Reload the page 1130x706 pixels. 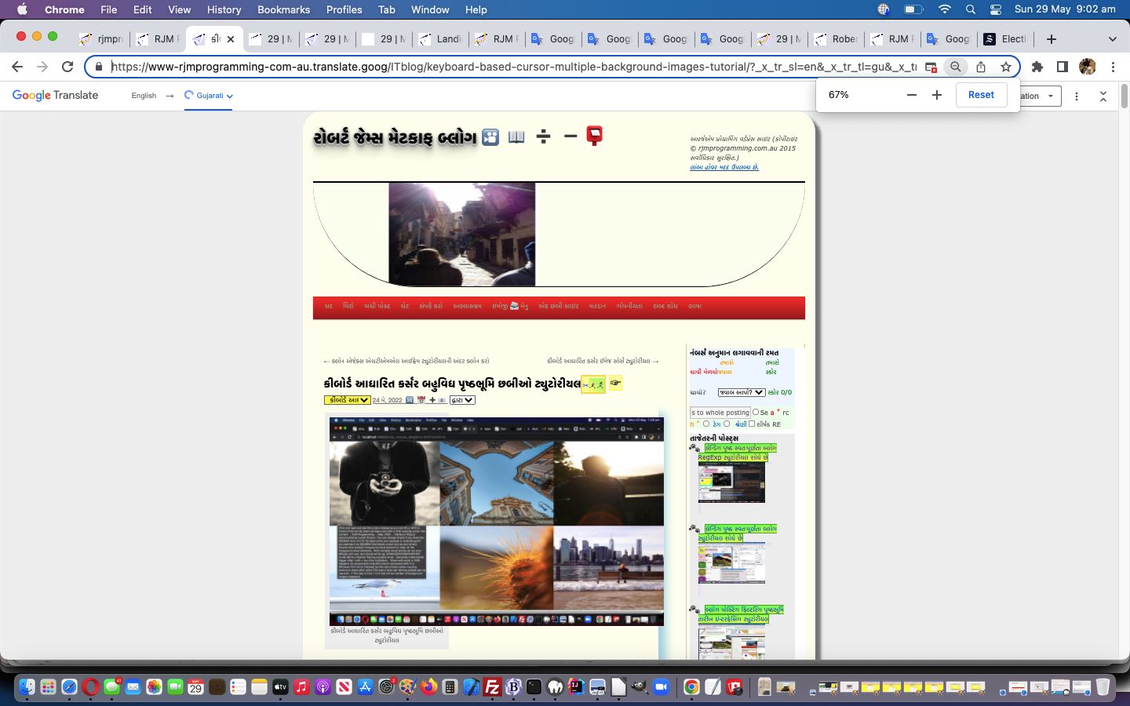[67, 67]
